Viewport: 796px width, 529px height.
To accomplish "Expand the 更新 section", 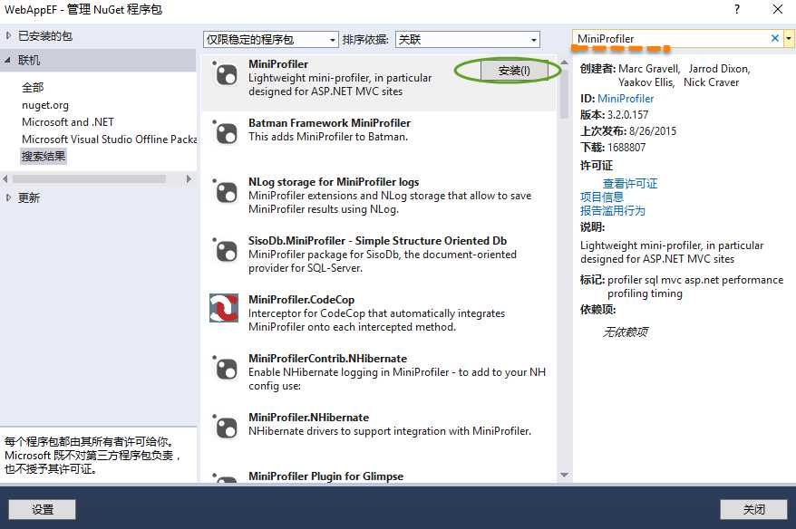I will [x=8, y=197].
